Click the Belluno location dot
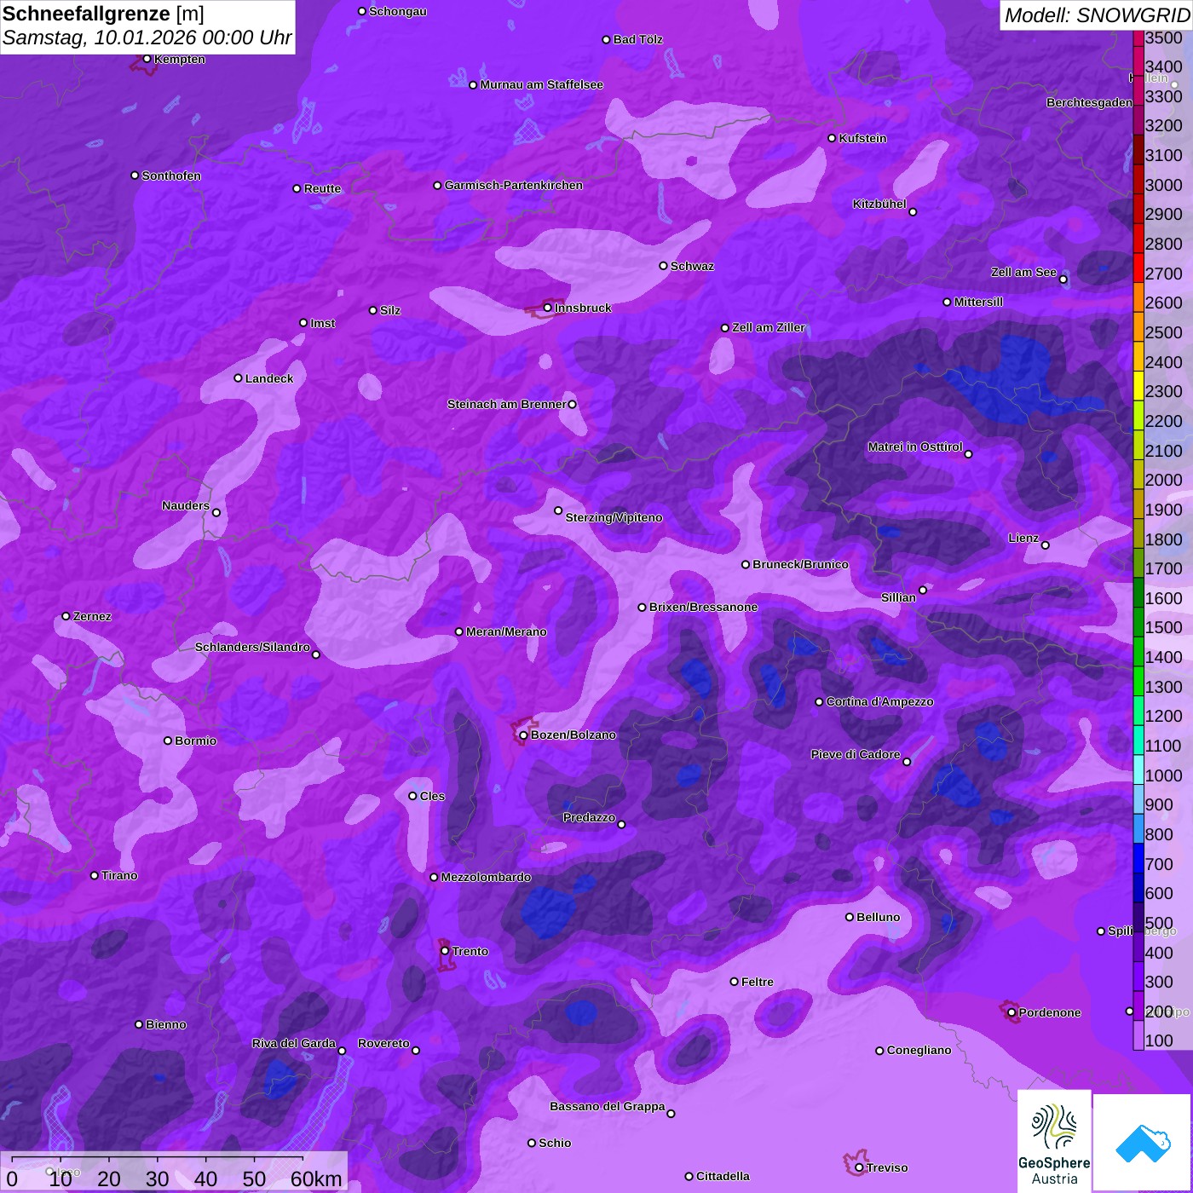The image size is (1193, 1193). (x=850, y=917)
